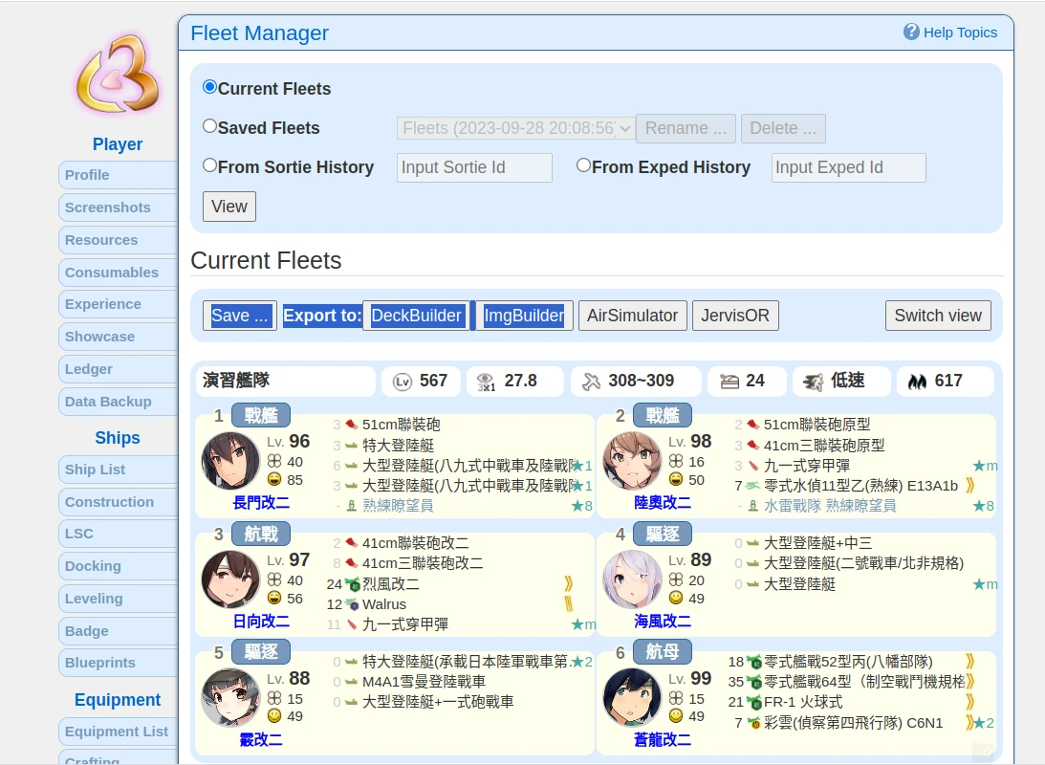Click the aircraft icon for Walrus
The height and width of the screenshot is (765, 1045).
[x=352, y=604]
